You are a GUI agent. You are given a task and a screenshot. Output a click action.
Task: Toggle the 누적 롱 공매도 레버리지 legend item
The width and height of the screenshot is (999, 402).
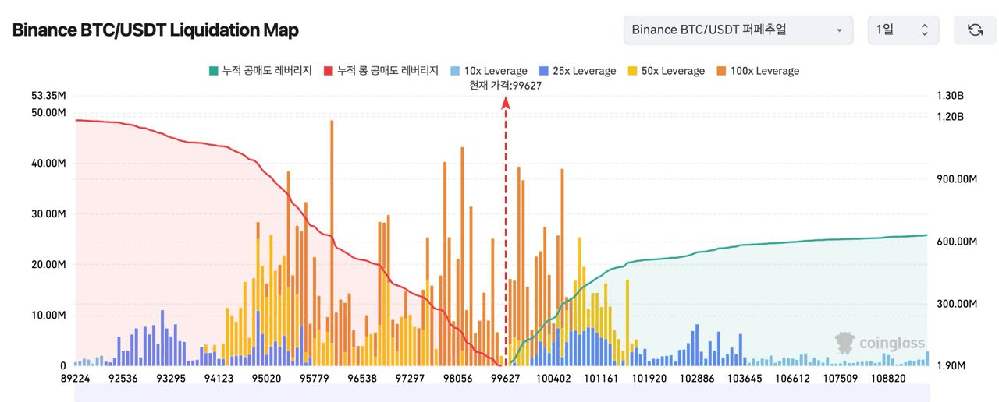coord(380,71)
